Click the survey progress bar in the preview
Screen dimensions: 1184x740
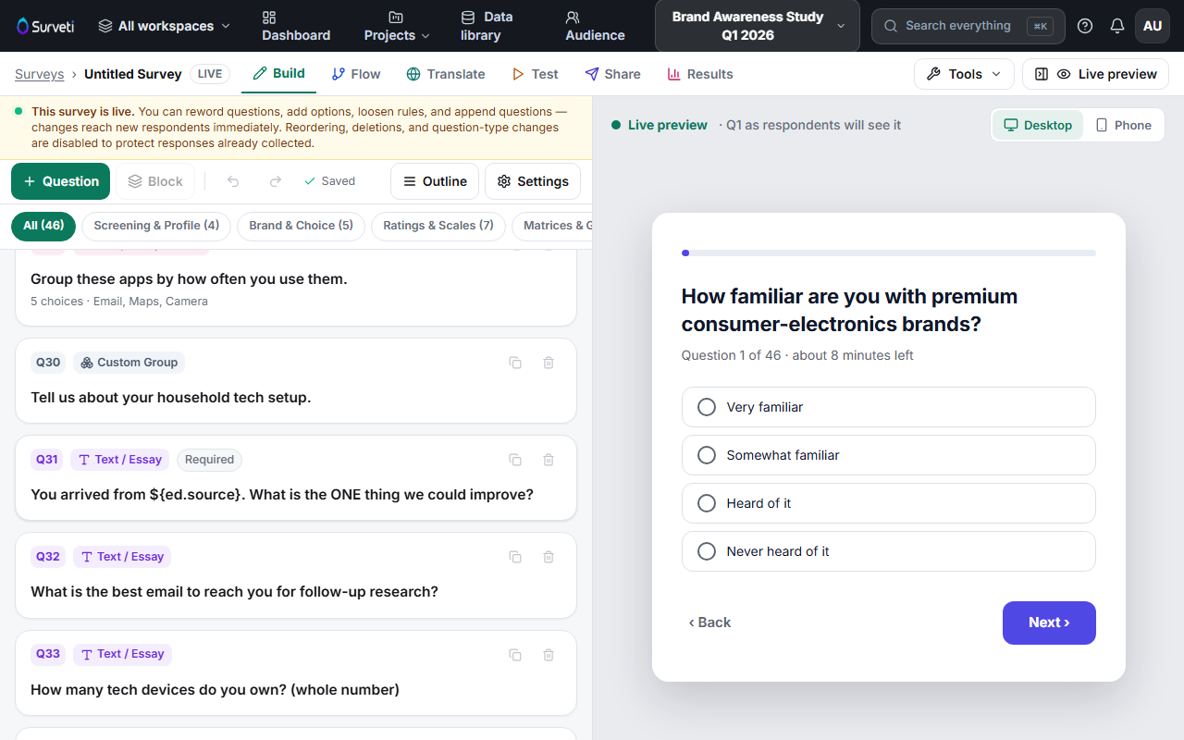888,253
